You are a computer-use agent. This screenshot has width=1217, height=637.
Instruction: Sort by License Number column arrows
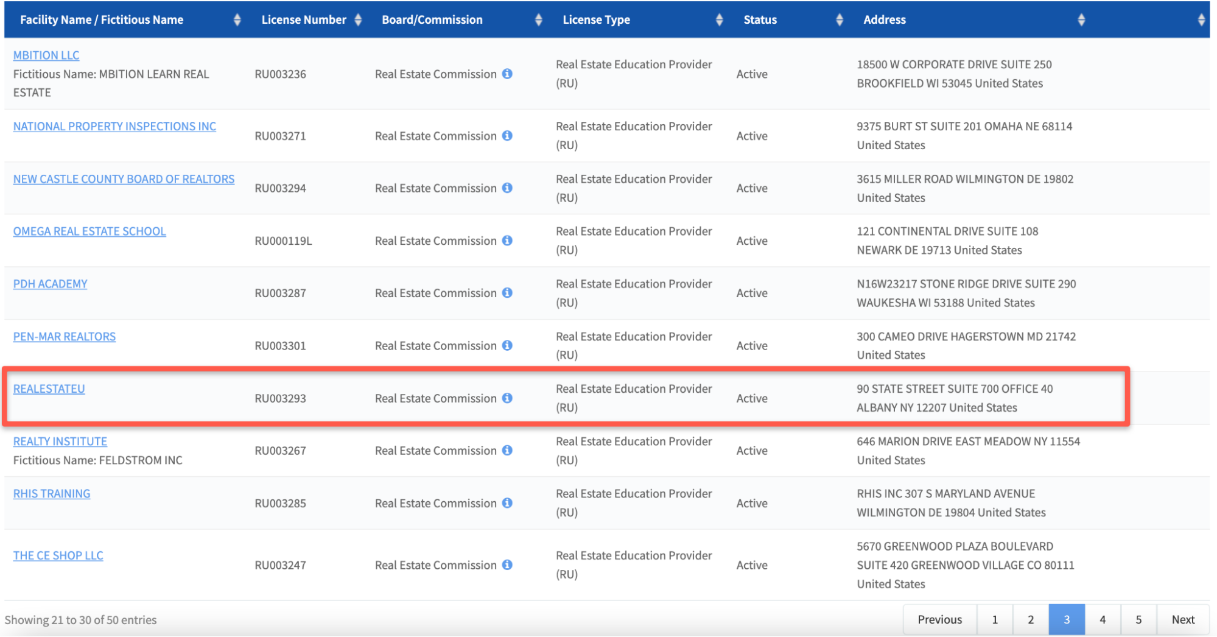click(358, 19)
